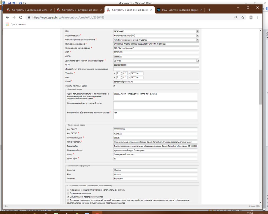Close the 'Заключение догов' tab
The width and height of the screenshot is (268, 214).
(x=151, y=10)
